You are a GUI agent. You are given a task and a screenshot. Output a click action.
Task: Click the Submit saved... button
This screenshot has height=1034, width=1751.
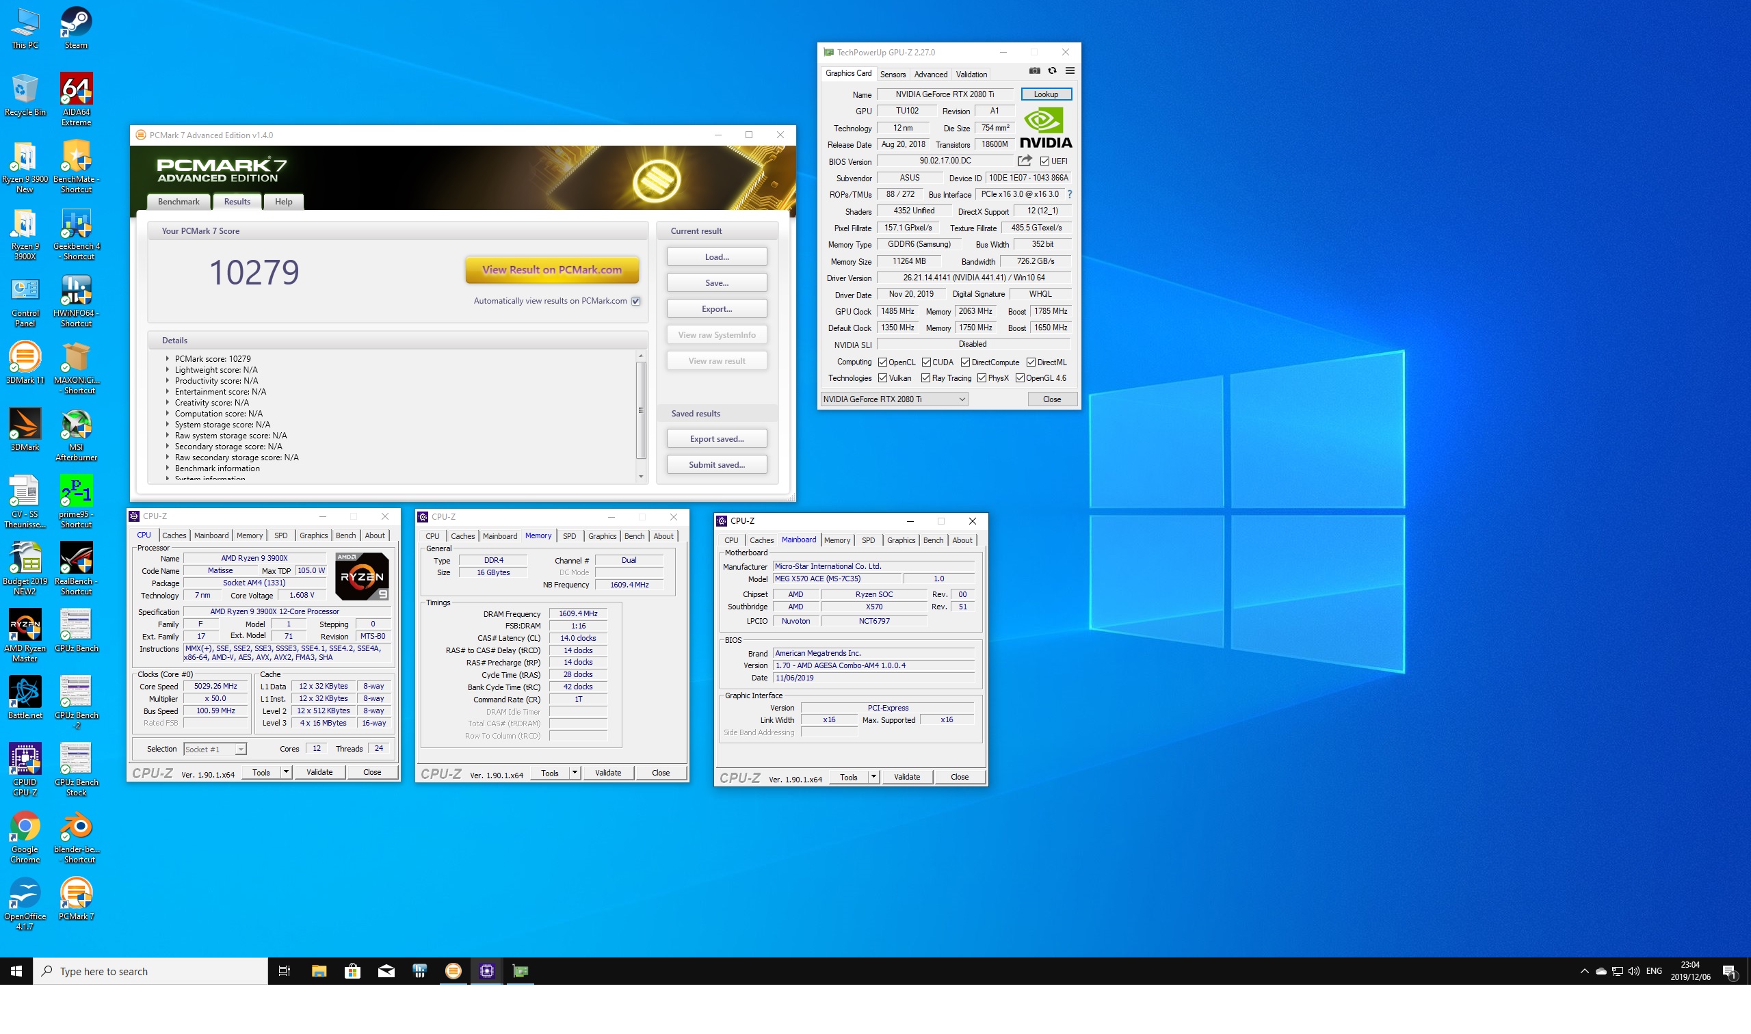pyautogui.click(x=716, y=465)
